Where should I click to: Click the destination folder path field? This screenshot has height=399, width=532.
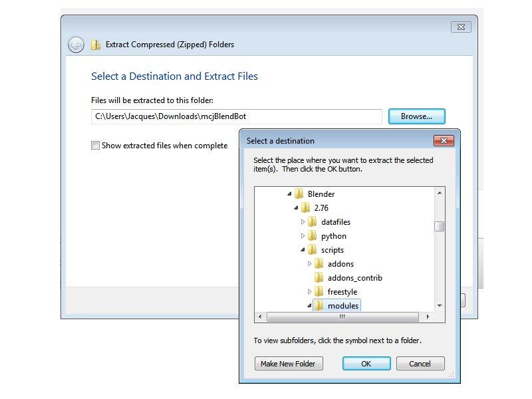point(236,116)
